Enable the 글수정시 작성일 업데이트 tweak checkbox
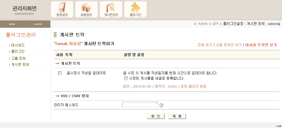This screenshot has width=282, height=128. click(x=60, y=73)
